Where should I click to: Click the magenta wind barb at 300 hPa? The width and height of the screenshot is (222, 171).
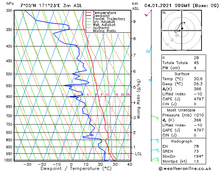[148, 13]
